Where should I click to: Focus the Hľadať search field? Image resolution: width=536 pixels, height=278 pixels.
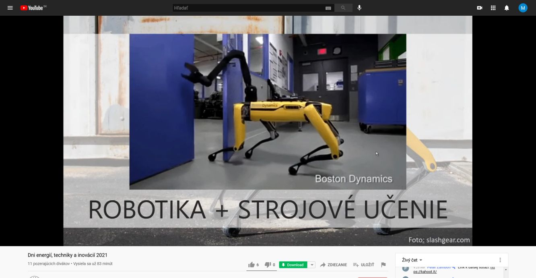247,8
